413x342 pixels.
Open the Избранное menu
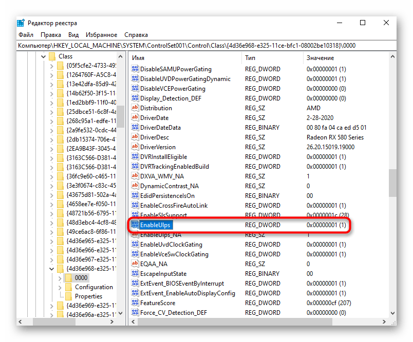102,35
